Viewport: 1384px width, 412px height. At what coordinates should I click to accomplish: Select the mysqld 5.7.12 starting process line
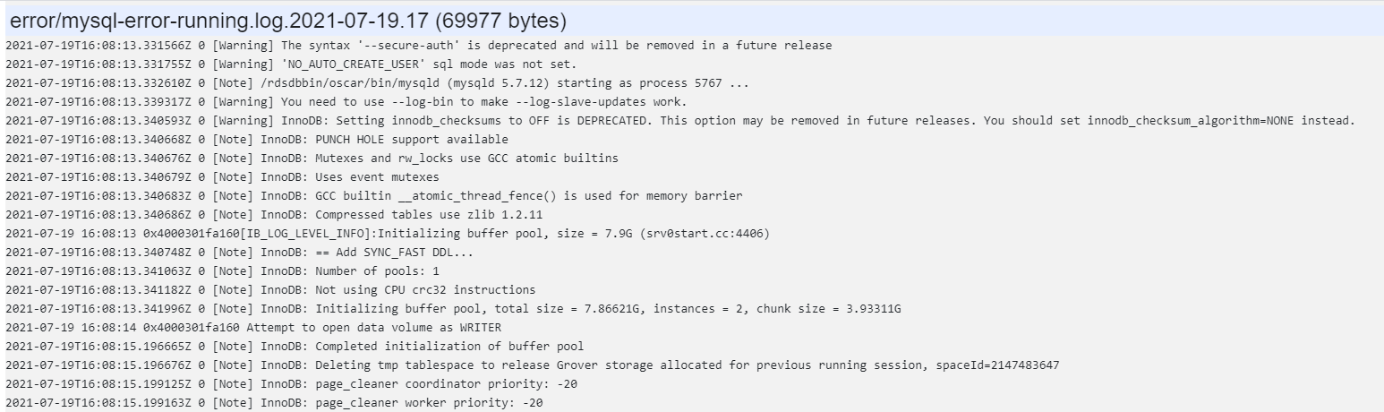378,83
